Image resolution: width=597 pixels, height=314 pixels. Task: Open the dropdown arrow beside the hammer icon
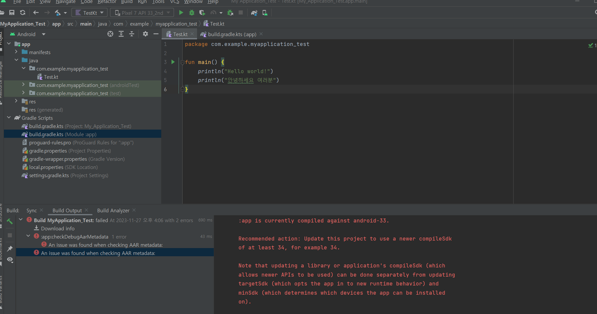click(65, 13)
